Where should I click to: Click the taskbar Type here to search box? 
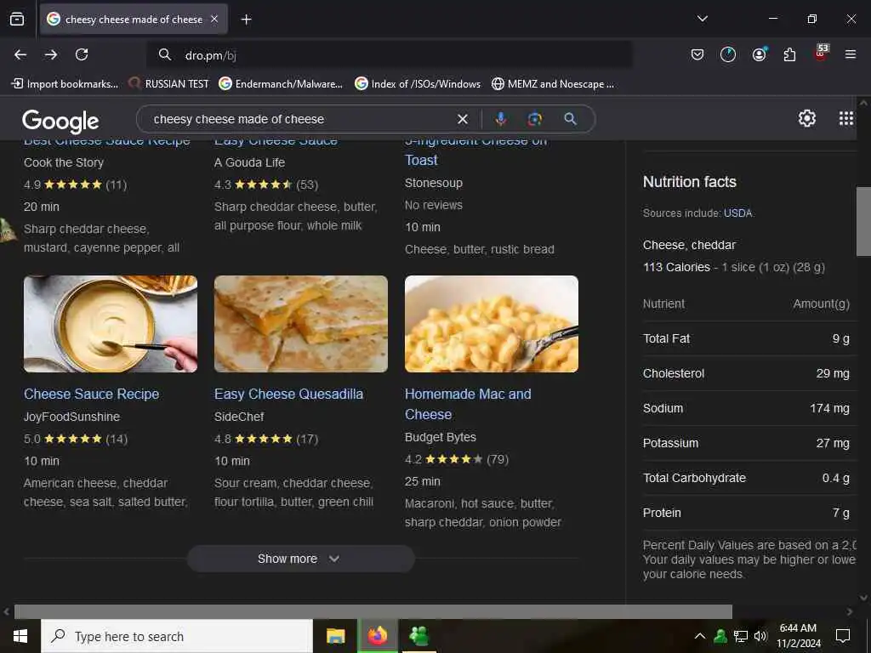click(x=177, y=636)
